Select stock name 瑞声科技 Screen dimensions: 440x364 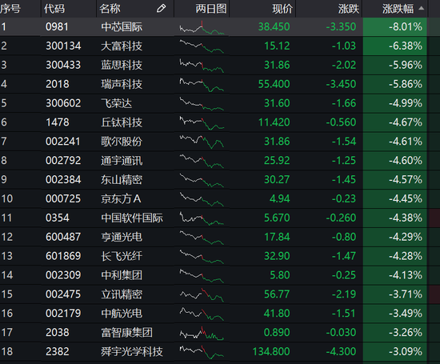[x=122, y=84]
